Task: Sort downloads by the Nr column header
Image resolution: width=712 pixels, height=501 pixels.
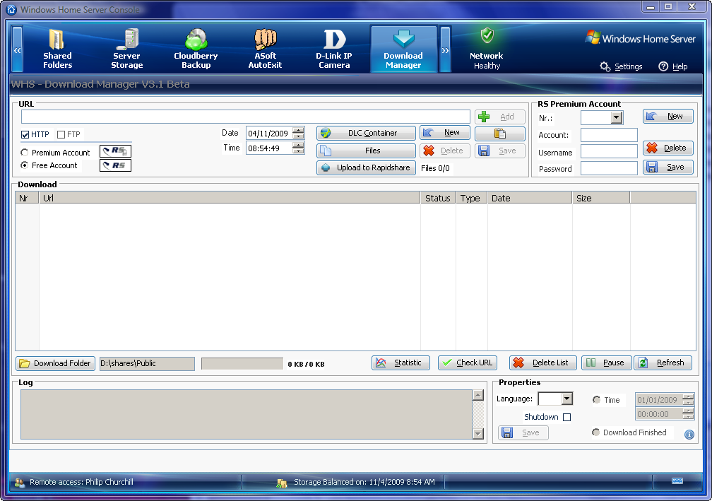Action: tap(28, 198)
